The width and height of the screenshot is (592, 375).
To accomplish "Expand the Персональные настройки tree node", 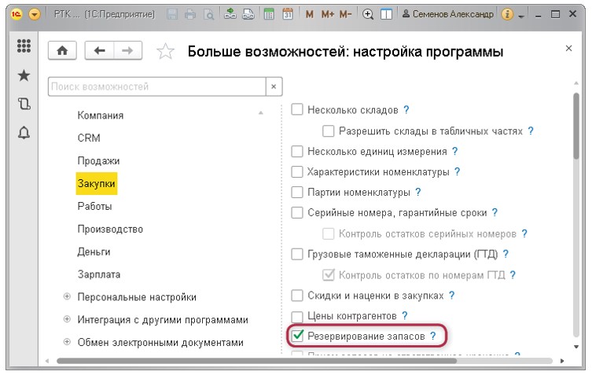I will pos(67,297).
